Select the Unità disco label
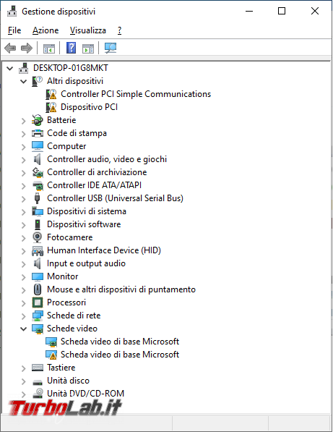 pyautogui.click(x=68, y=381)
